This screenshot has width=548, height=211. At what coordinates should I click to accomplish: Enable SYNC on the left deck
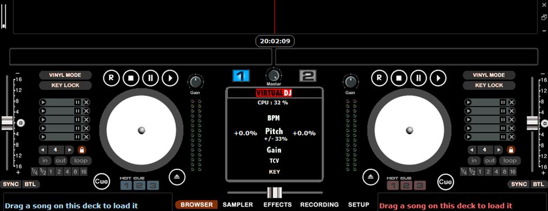click(x=11, y=184)
